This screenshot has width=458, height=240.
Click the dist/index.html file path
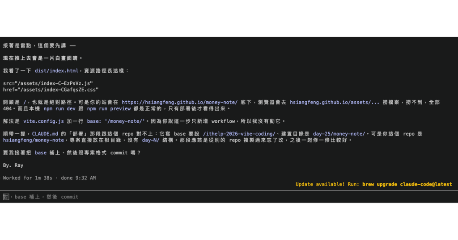(56, 71)
